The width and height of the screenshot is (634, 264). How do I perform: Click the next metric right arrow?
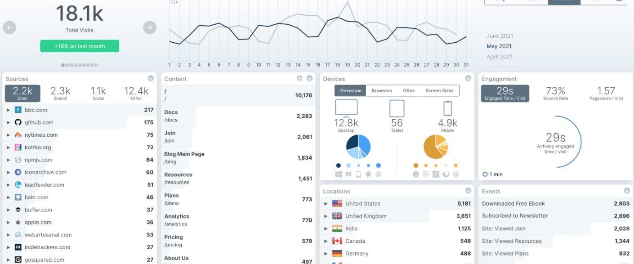coord(150,28)
